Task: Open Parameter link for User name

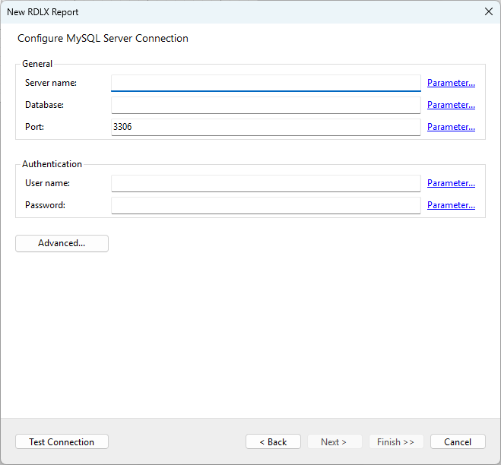Action: [x=451, y=183]
